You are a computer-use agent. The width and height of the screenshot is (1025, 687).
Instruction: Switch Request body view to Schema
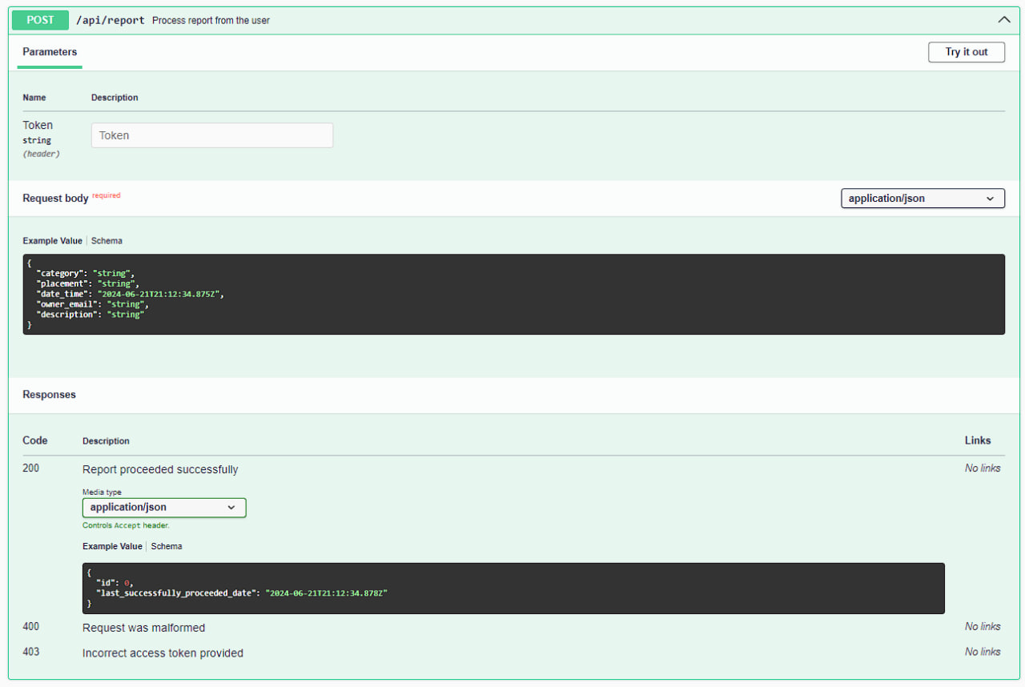point(107,241)
